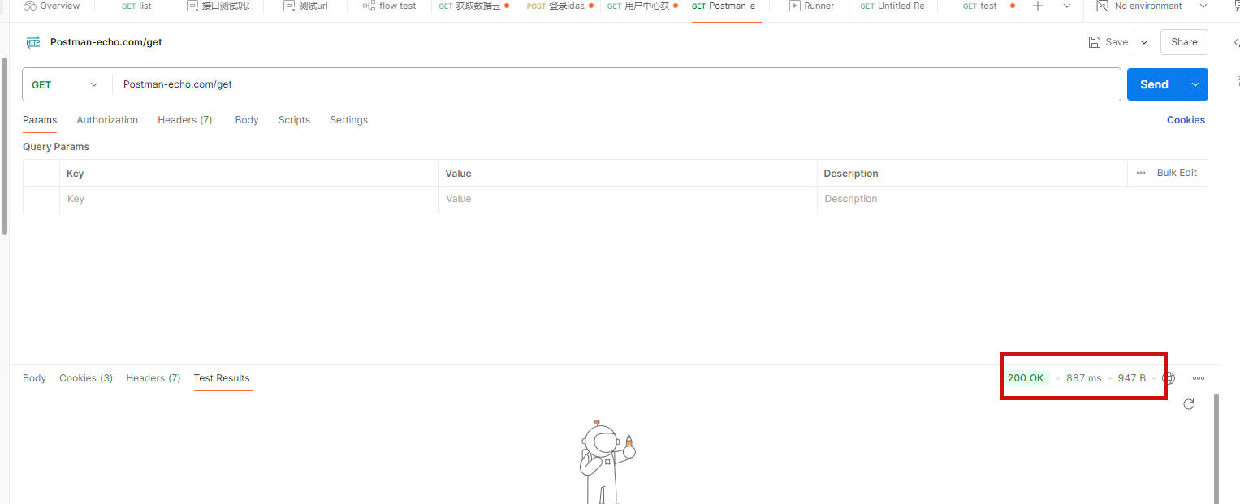Open a new request with the plus icon

(1038, 6)
